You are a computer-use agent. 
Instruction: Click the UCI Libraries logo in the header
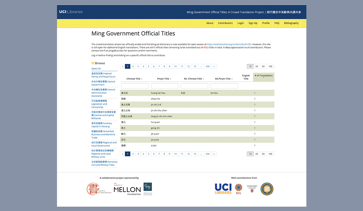71,12
